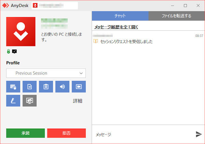This screenshot has height=144, width=205.
Task: Toggle audio transmission permission
Action: click(63, 87)
